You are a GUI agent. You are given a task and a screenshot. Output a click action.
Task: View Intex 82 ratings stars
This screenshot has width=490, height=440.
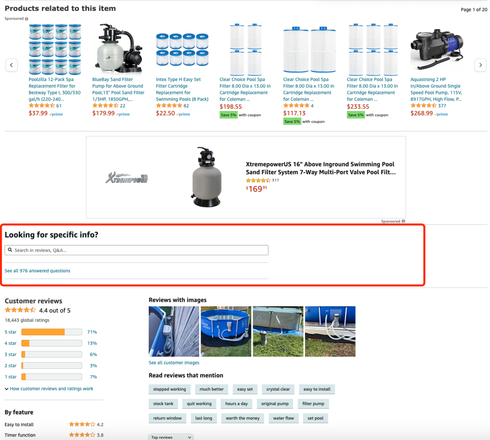[x=169, y=106]
